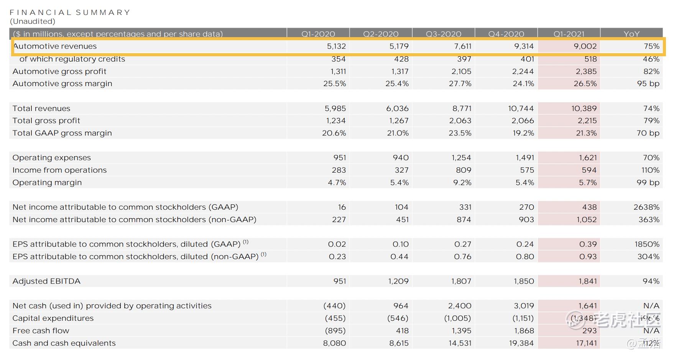
Task: Click Q1-2021 non-GAAP EPS value 0.93
Action: tap(588, 256)
